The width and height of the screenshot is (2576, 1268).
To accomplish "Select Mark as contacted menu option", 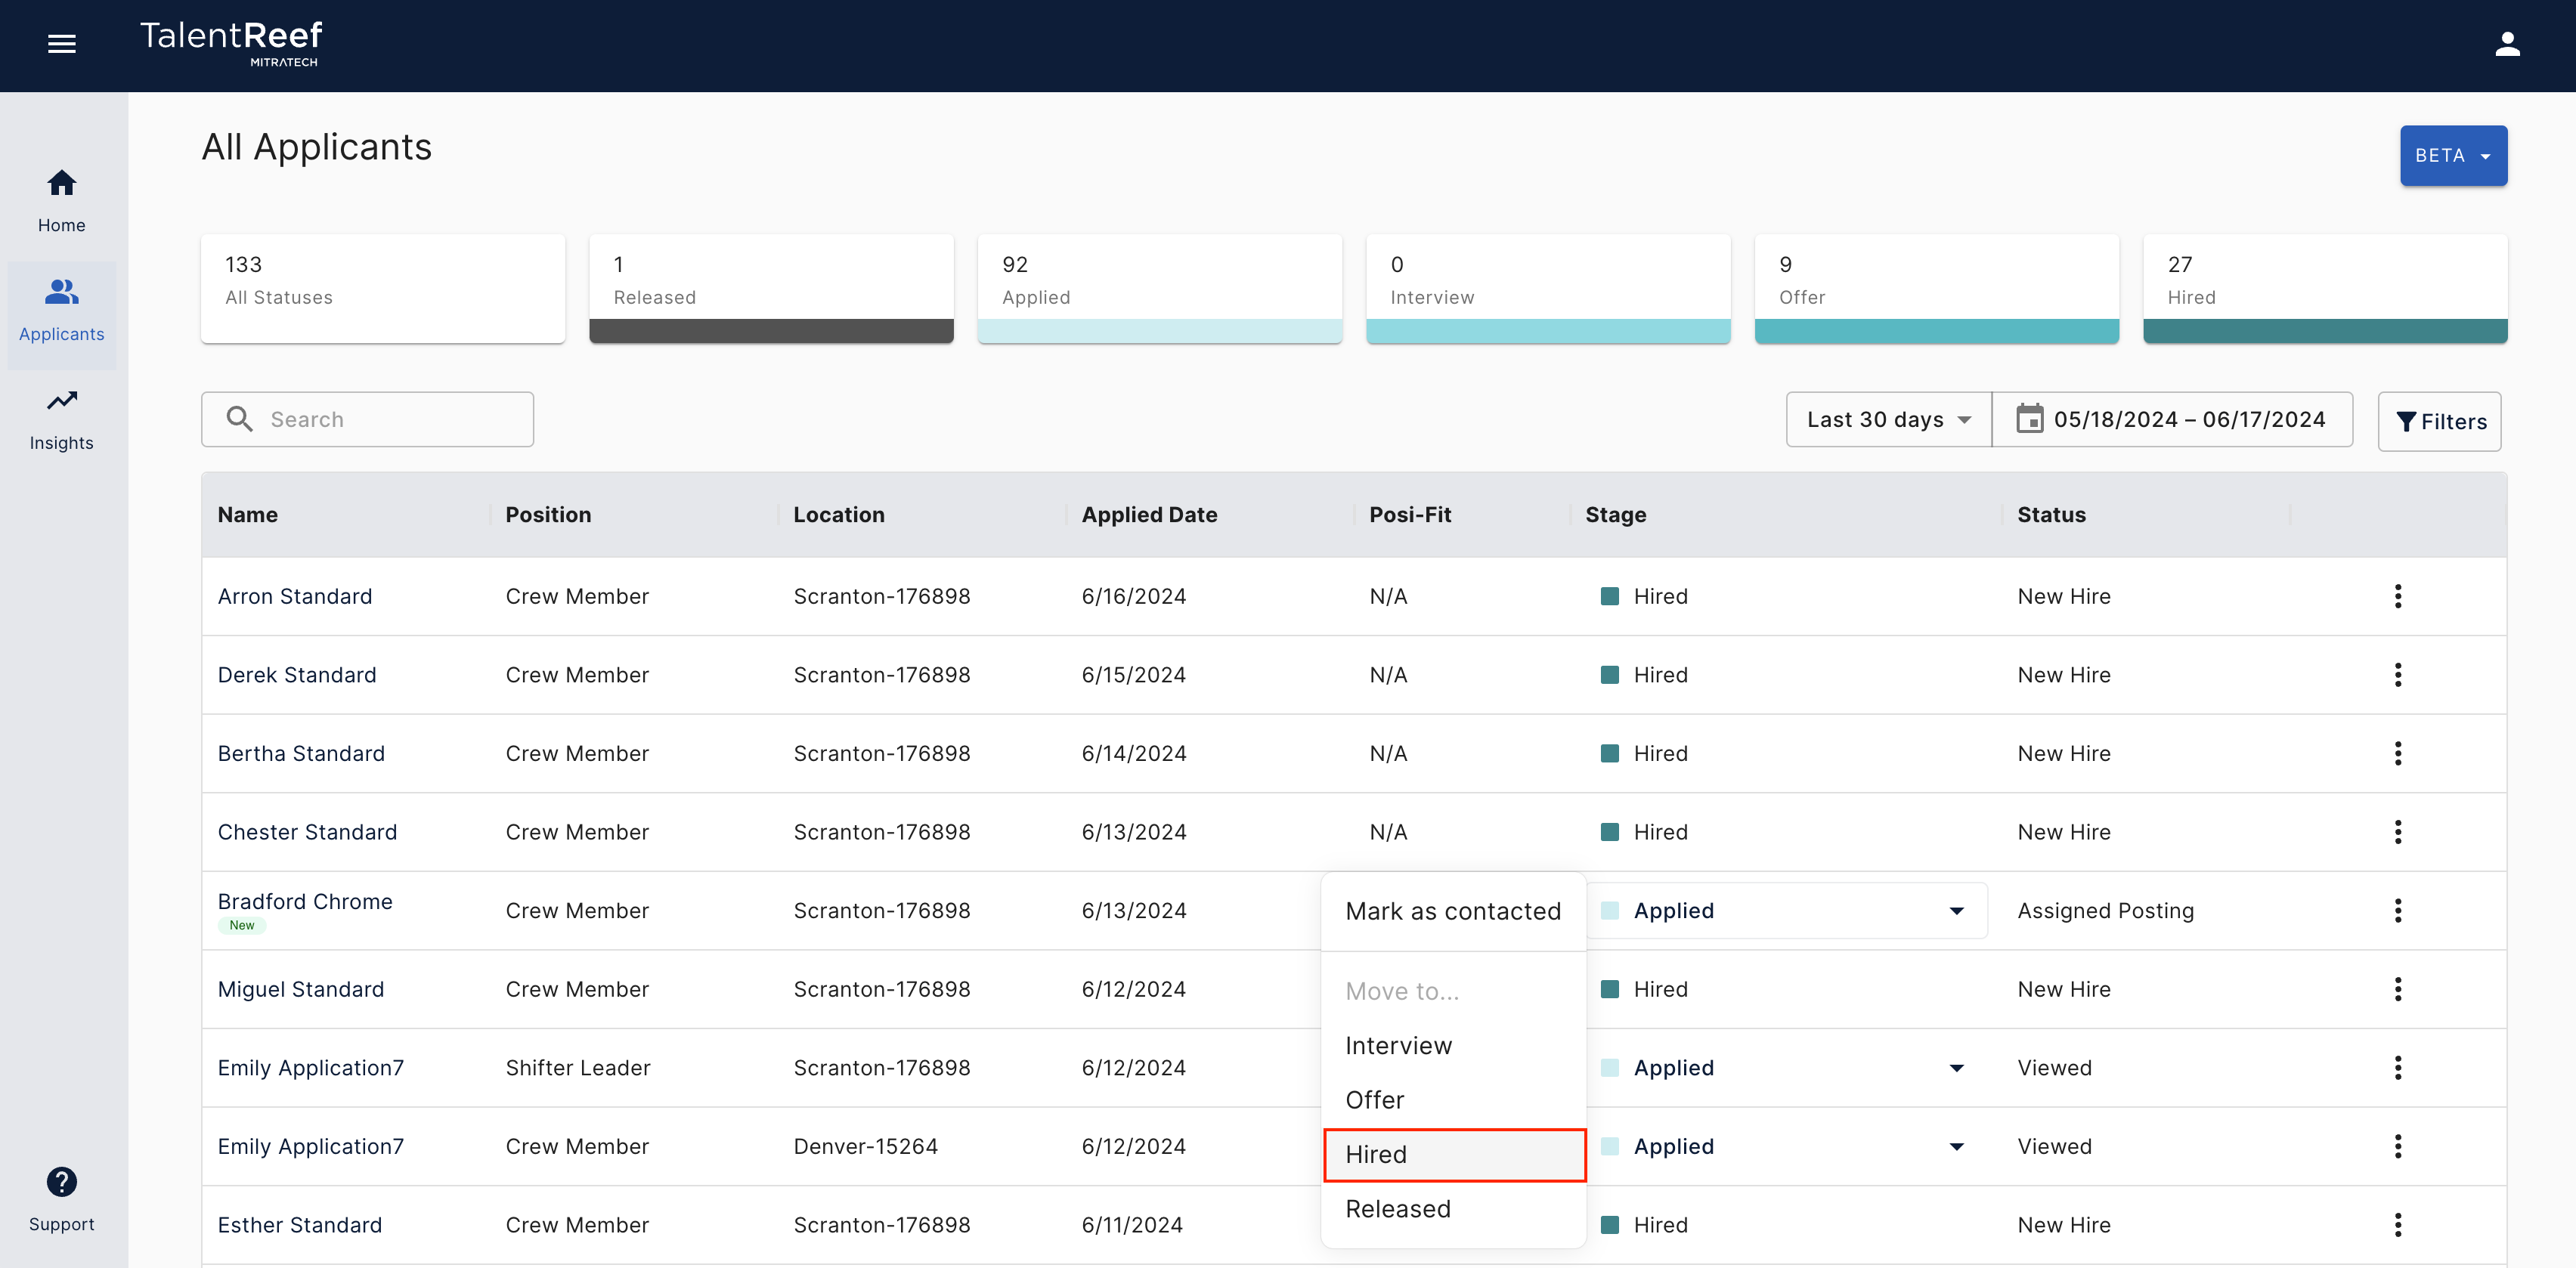I will coord(1452,911).
